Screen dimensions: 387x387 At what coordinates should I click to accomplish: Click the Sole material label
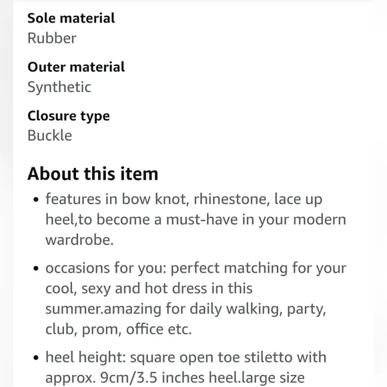point(71,18)
